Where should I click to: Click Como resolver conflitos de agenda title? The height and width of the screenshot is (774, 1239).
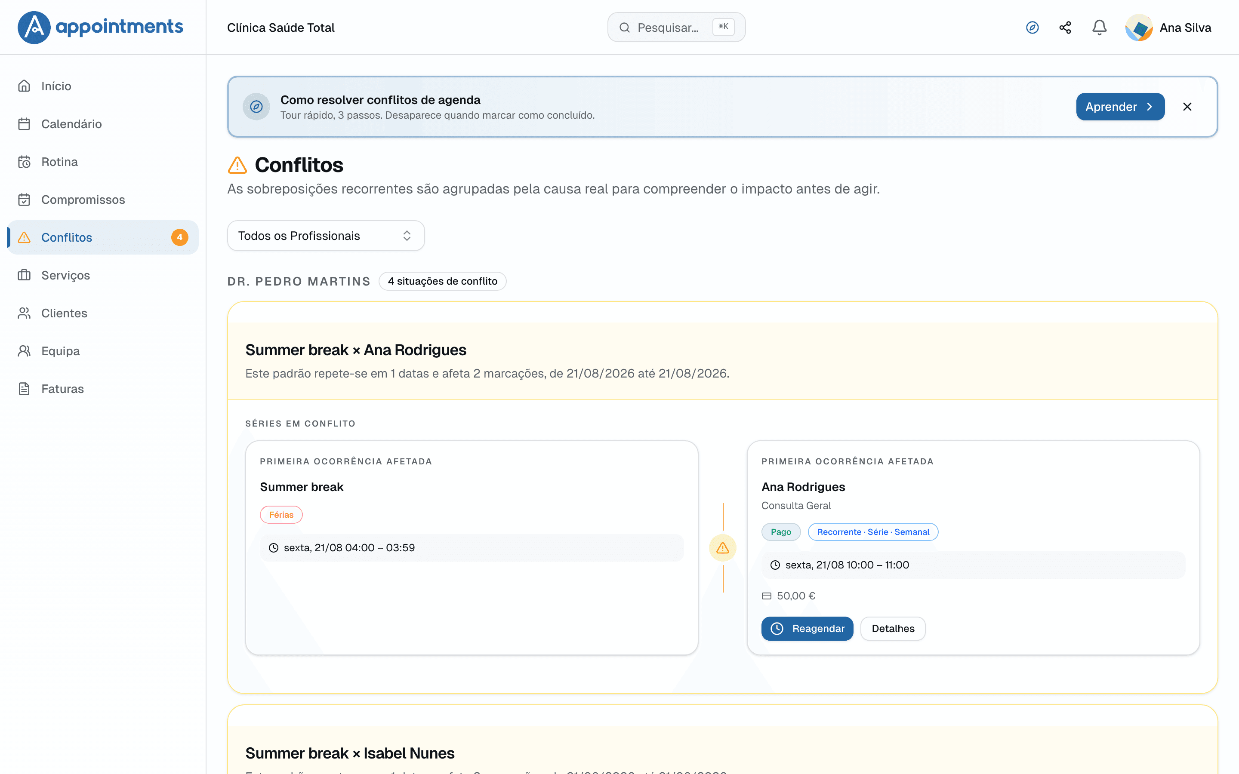point(380,100)
